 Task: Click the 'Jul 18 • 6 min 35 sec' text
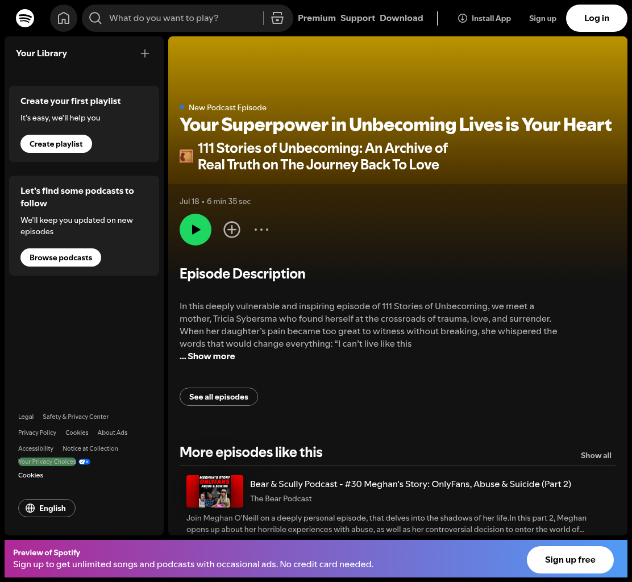tap(215, 201)
